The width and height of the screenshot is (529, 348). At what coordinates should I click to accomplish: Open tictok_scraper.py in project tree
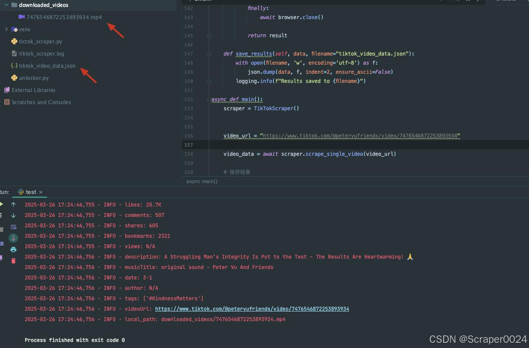point(40,41)
